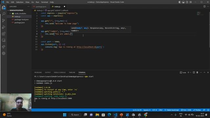
Task: Open the Go menu
Action: pos(32,2)
